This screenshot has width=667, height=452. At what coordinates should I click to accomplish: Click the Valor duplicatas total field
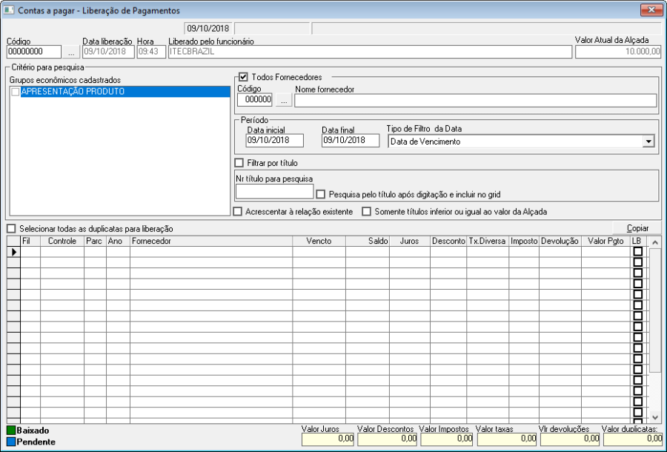[x=633, y=439]
